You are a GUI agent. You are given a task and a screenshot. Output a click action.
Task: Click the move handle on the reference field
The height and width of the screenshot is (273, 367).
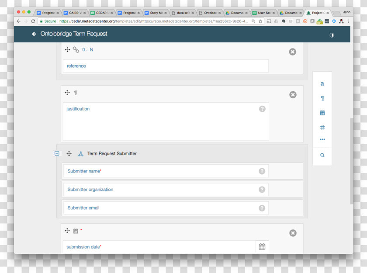click(x=67, y=50)
